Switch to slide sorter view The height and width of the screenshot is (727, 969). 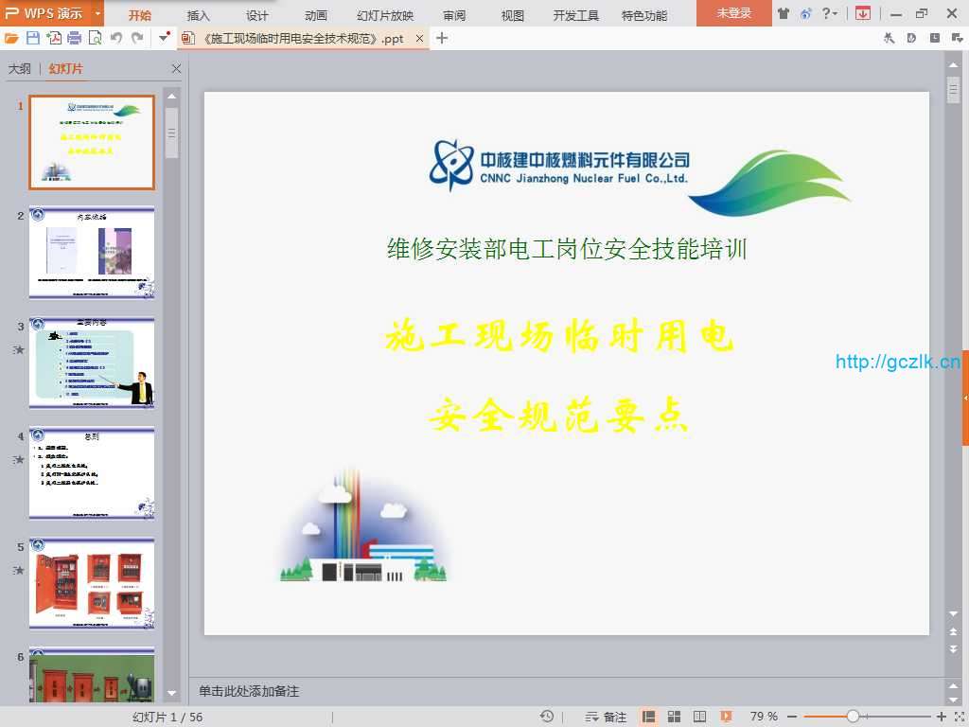pos(675,717)
